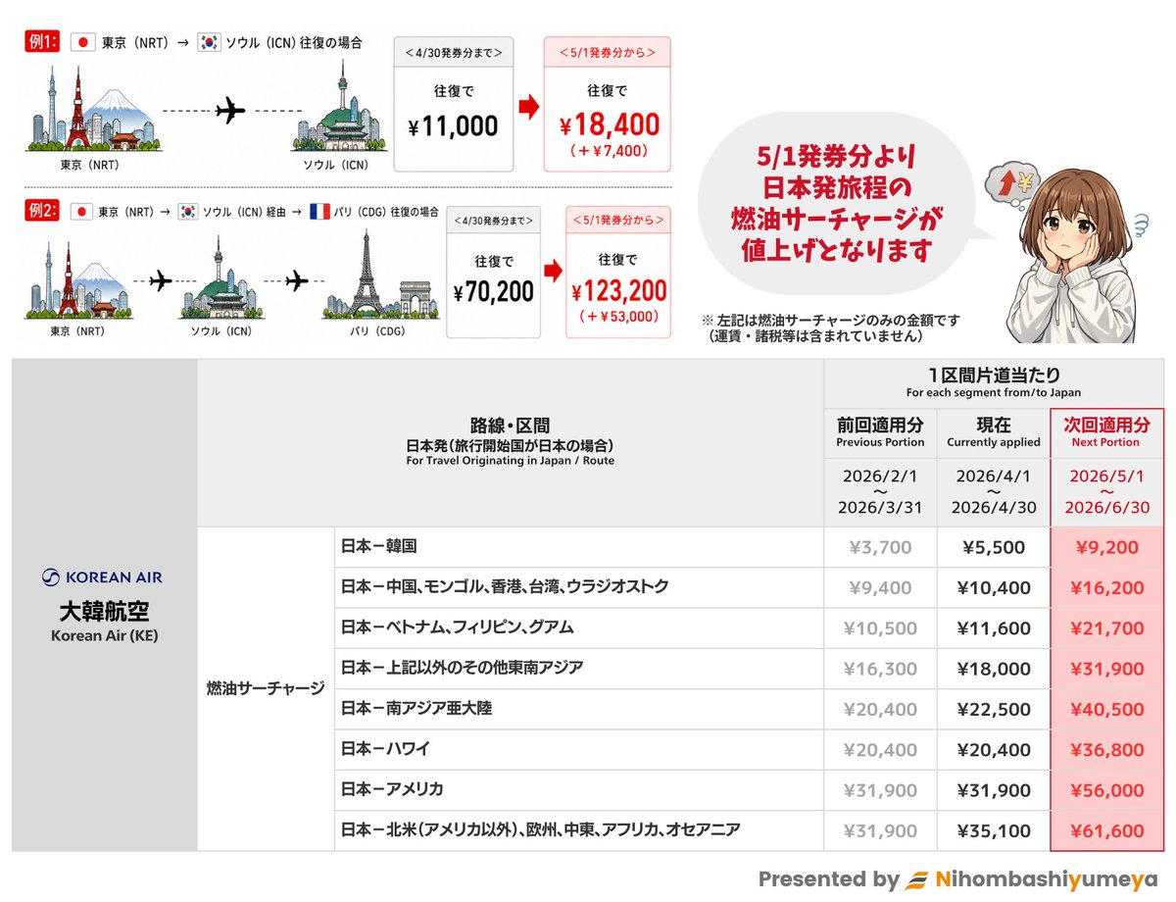Click the Japan flag in example 2
This screenshot has height=902, width=1176.
point(83,212)
